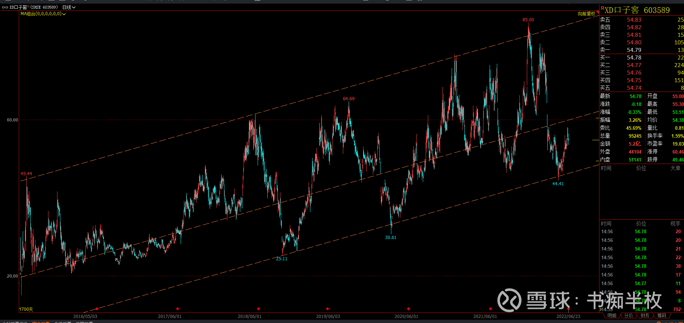
Task: Click the 买二 price 54.77
Action: tap(634, 65)
